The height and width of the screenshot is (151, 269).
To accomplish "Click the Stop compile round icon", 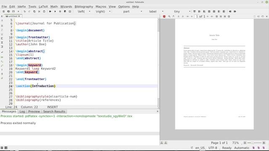I will 60,11.
